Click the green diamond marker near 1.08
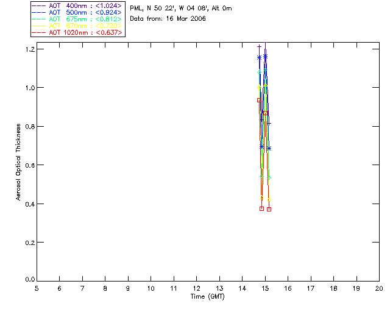Screen dimensions: 390x312 pyautogui.click(x=260, y=72)
